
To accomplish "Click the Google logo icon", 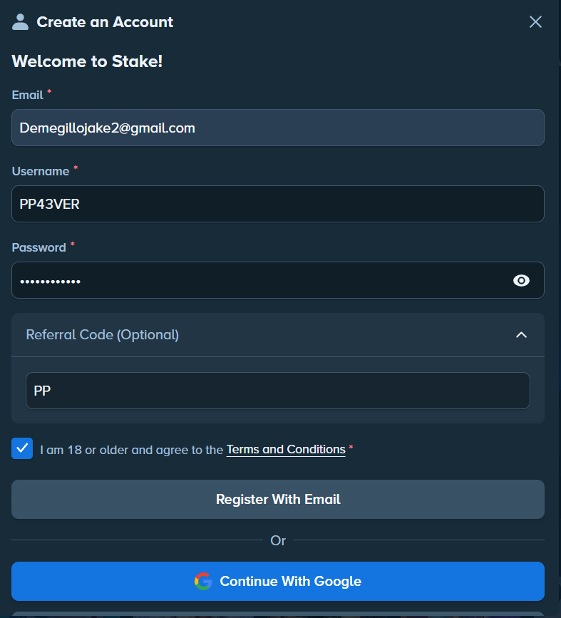I will 203,582.
